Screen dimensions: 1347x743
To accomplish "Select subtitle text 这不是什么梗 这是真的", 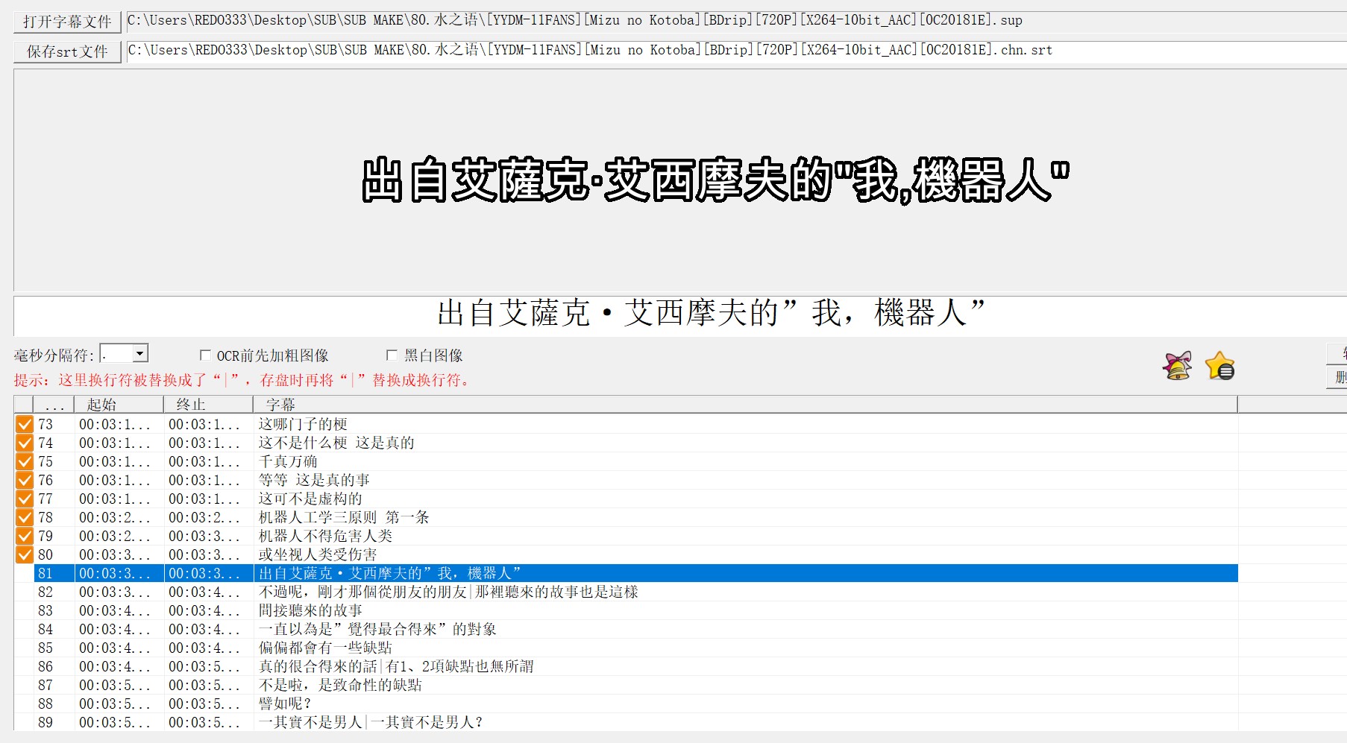I will coord(336,443).
